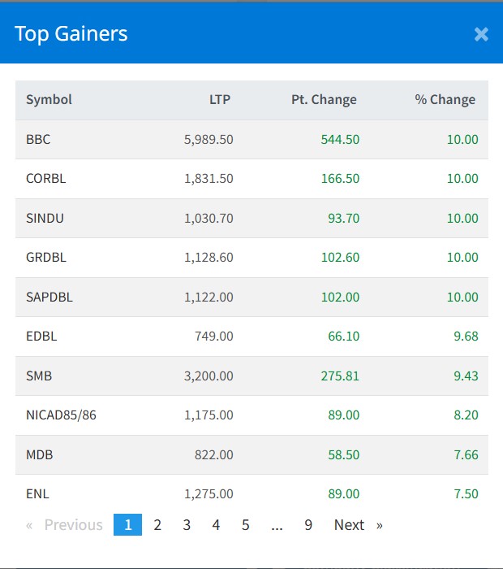Click the % Change column header

tap(445, 100)
